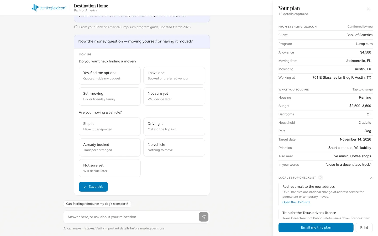The image size is (378, 236).
Task: Click 'Can Sterling reimburse my dog's transport?' suggestion
Action: 97,204
